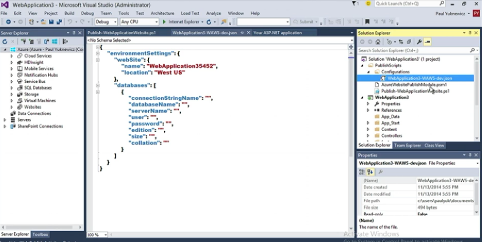Toggle Preview Selected Items button
Viewport: 482px width, 242px height.
[427, 42]
